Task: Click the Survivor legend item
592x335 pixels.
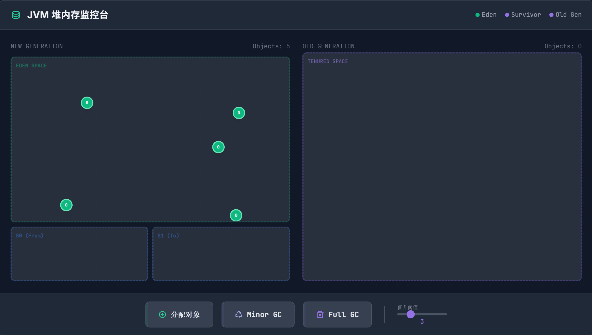Action: click(523, 15)
